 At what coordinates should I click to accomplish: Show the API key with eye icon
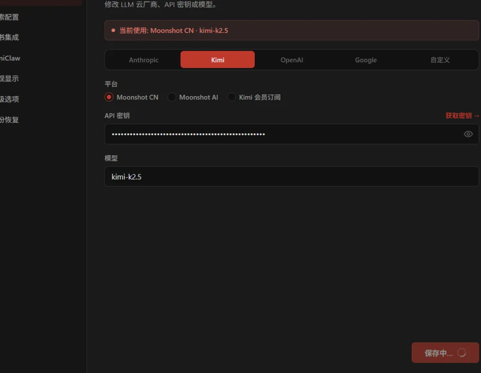(x=468, y=134)
